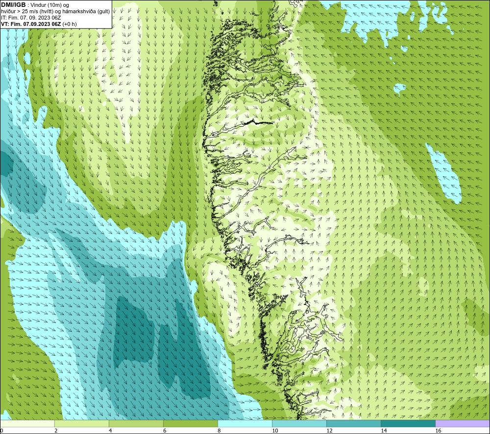Click the legend value label '0'
Viewport: 490px width, 434px height.
(x=1, y=431)
